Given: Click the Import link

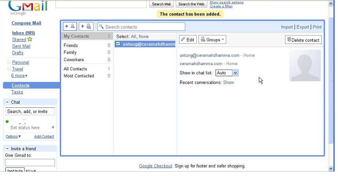Looking at the screenshot, I should pyautogui.click(x=287, y=27).
